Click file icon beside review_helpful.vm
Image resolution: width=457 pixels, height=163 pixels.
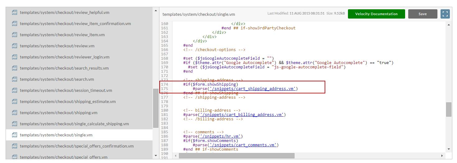point(14,13)
